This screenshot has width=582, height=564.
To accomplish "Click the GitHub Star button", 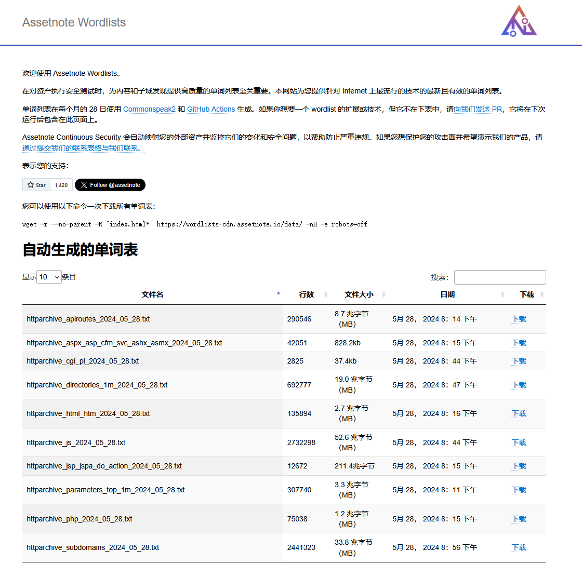I will pos(36,185).
